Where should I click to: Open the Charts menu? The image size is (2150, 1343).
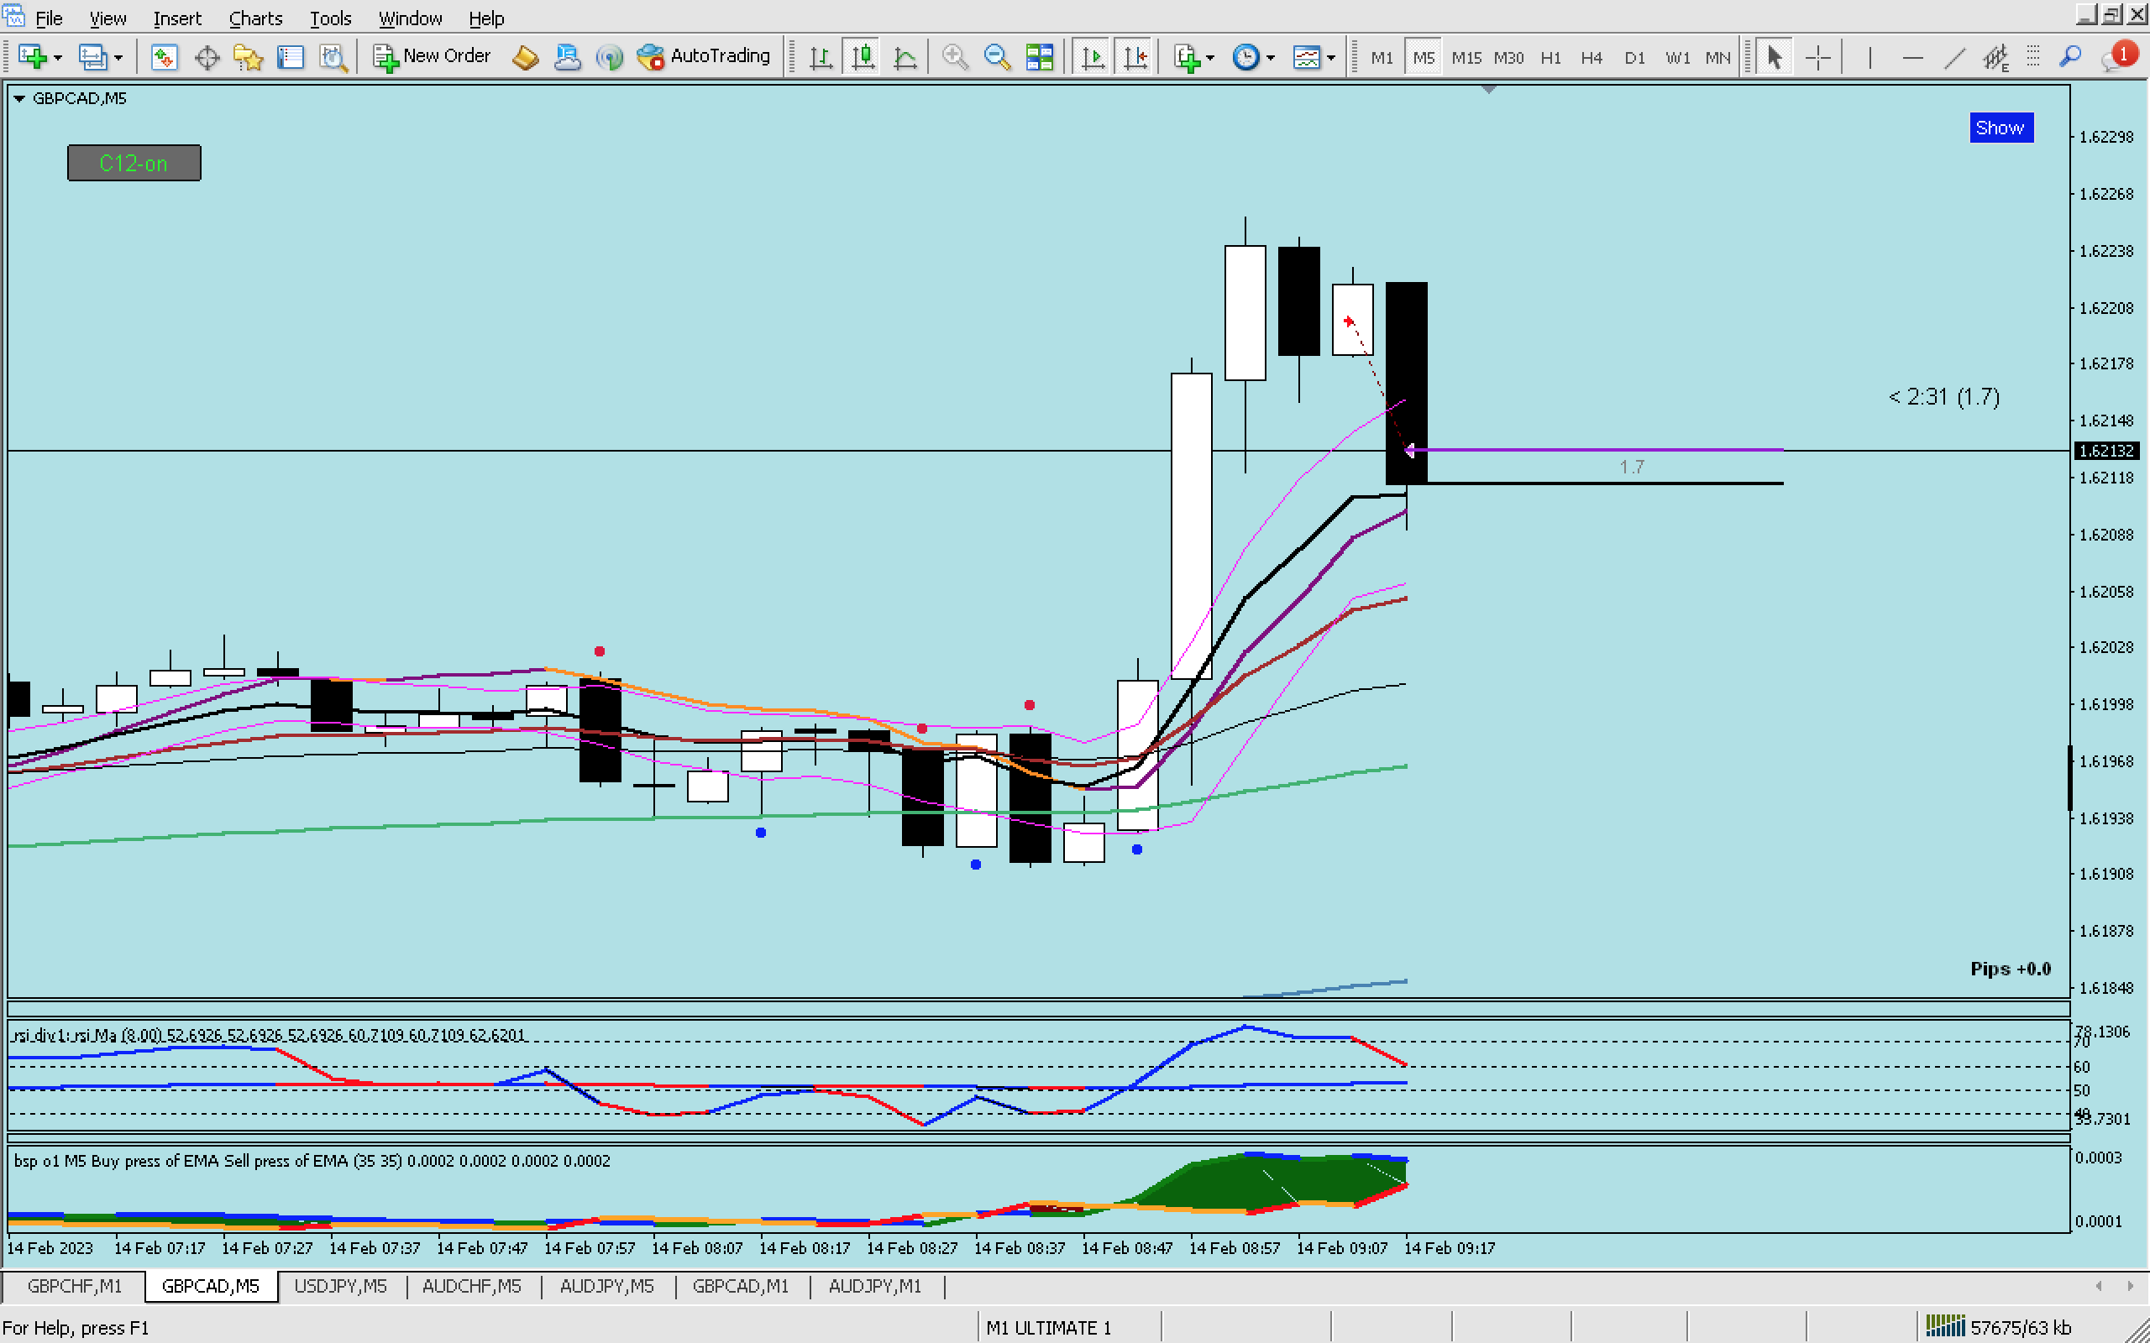255,18
